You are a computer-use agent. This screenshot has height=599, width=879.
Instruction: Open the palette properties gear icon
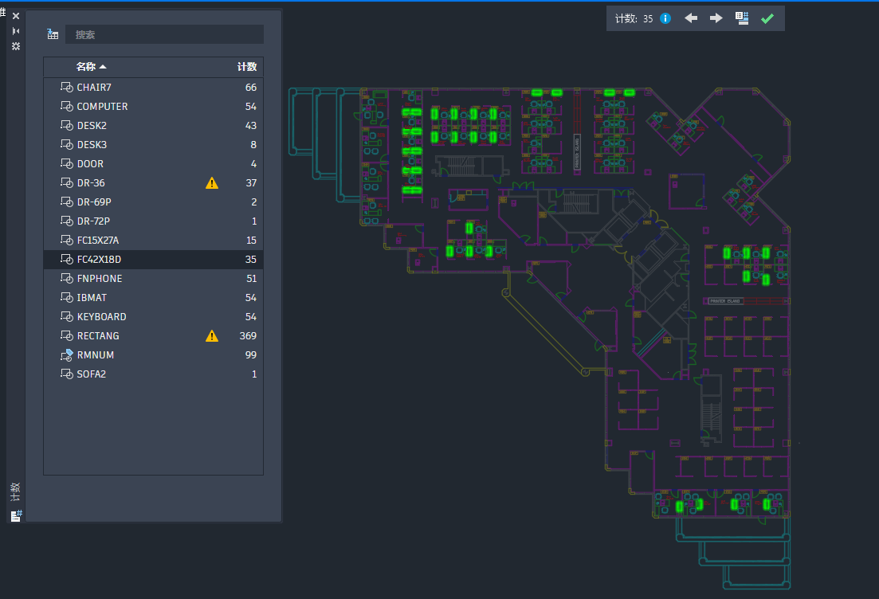click(16, 46)
